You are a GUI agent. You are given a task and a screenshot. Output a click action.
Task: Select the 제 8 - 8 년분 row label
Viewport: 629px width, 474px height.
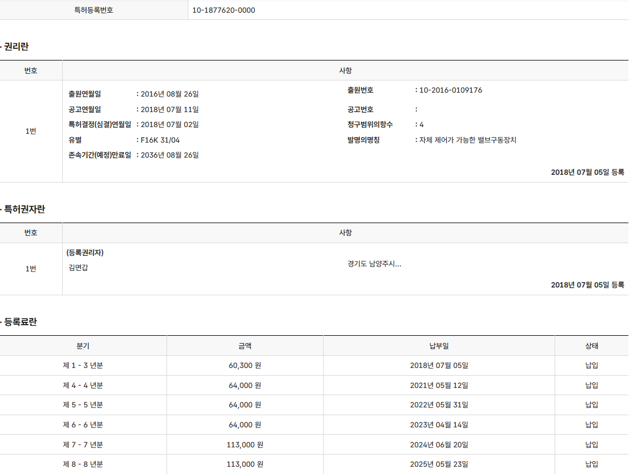pyautogui.click(x=83, y=464)
